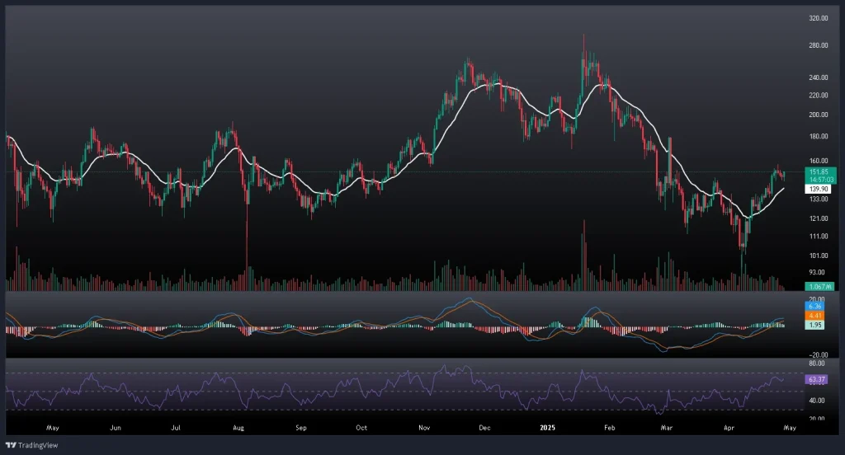Click the 1.067M volume value label
This screenshot has width=845, height=455.
point(819,286)
